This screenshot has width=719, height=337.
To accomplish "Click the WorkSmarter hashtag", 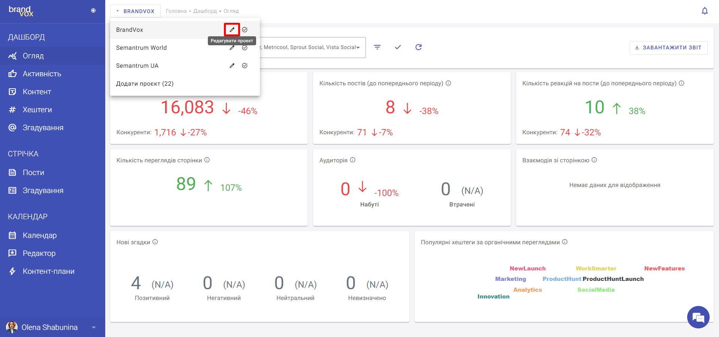I will coord(596,269).
